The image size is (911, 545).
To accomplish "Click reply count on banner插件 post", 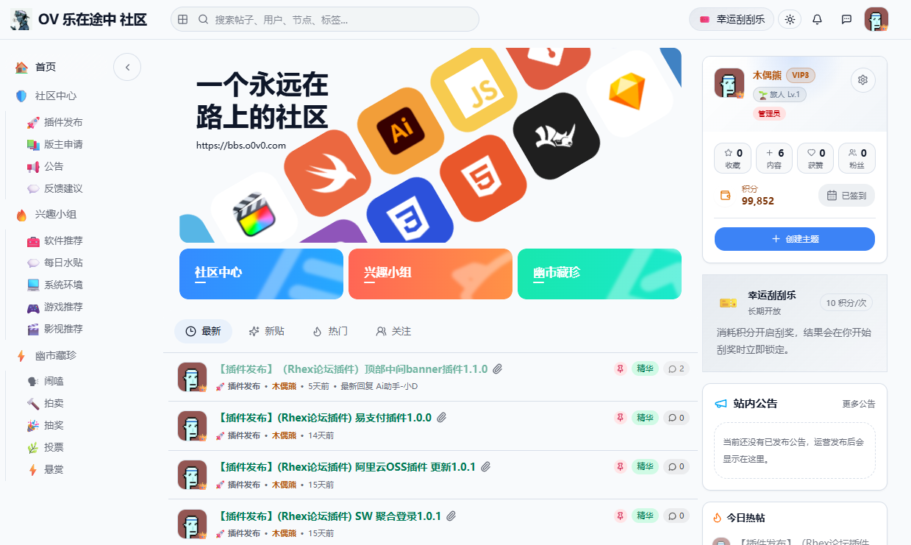I will click(676, 368).
